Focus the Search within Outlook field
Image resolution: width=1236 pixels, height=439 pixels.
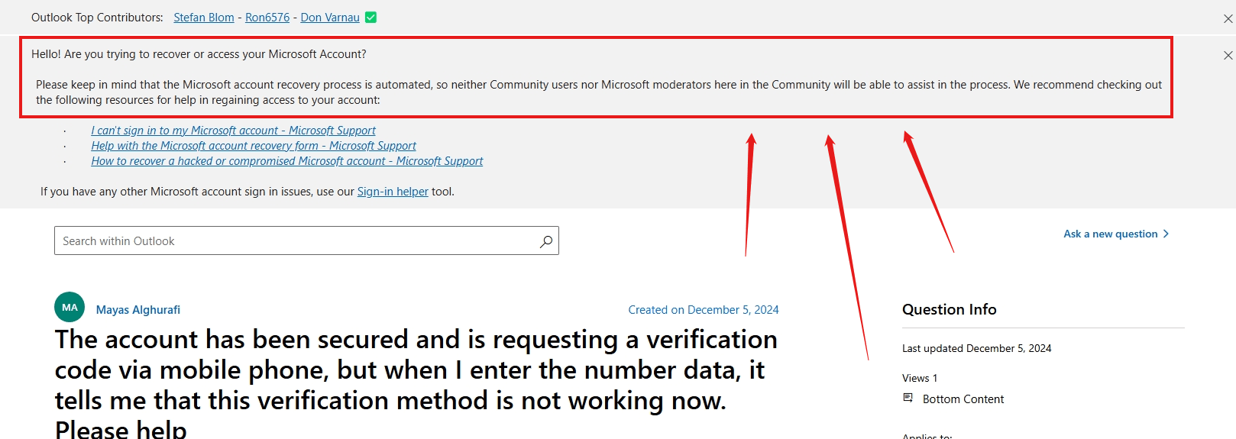(306, 240)
